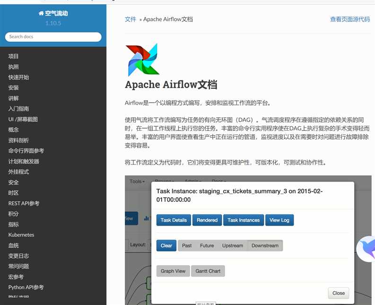Open the 概念 page
This screenshot has width=375, height=305.
coord(13,130)
